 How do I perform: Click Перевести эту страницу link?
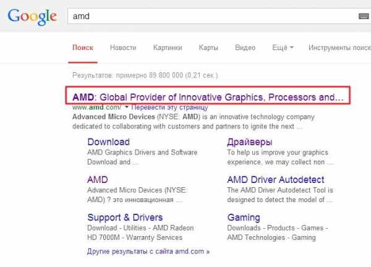[169, 108]
